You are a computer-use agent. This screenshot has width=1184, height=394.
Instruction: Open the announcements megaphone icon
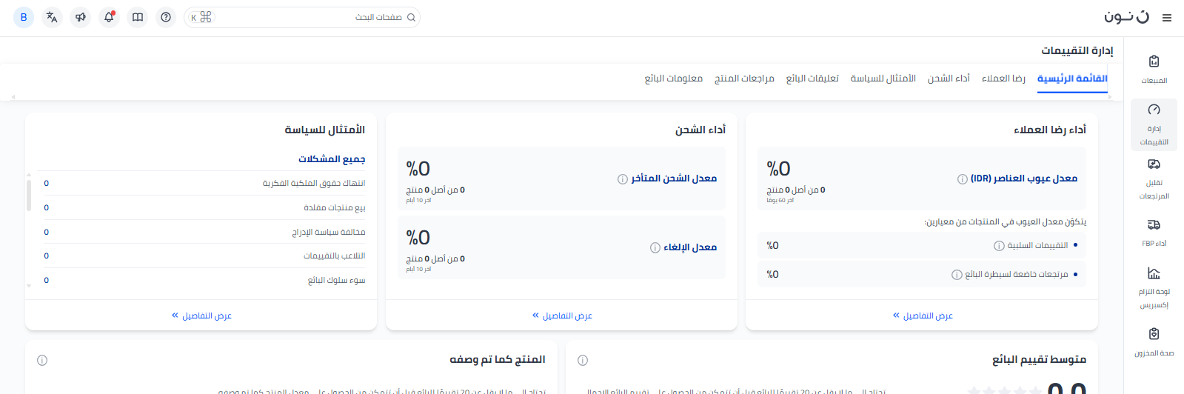pyautogui.click(x=80, y=17)
